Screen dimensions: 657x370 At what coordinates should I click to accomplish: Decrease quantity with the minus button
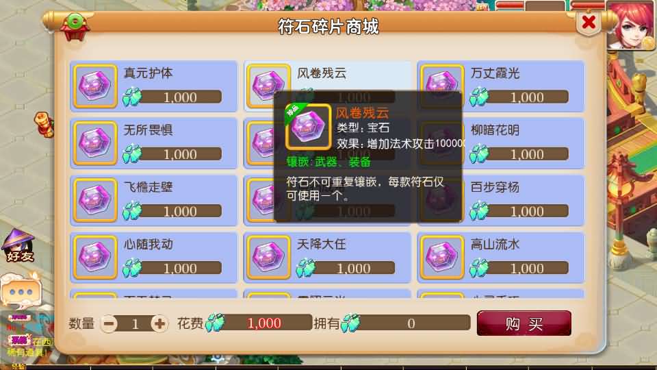(109, 323)
